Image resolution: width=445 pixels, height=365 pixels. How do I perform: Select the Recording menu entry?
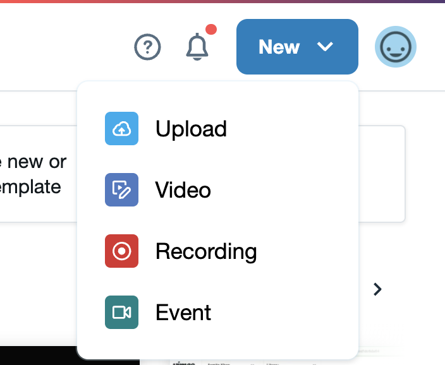click(x=206, y=251)
